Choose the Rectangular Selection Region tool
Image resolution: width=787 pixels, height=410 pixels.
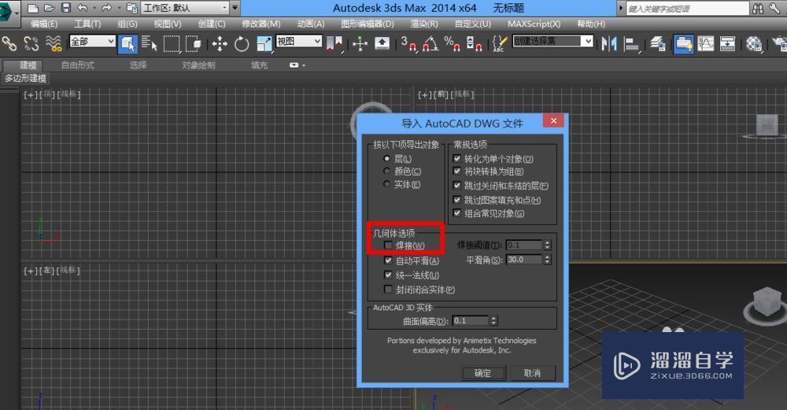tap(171, 43)
